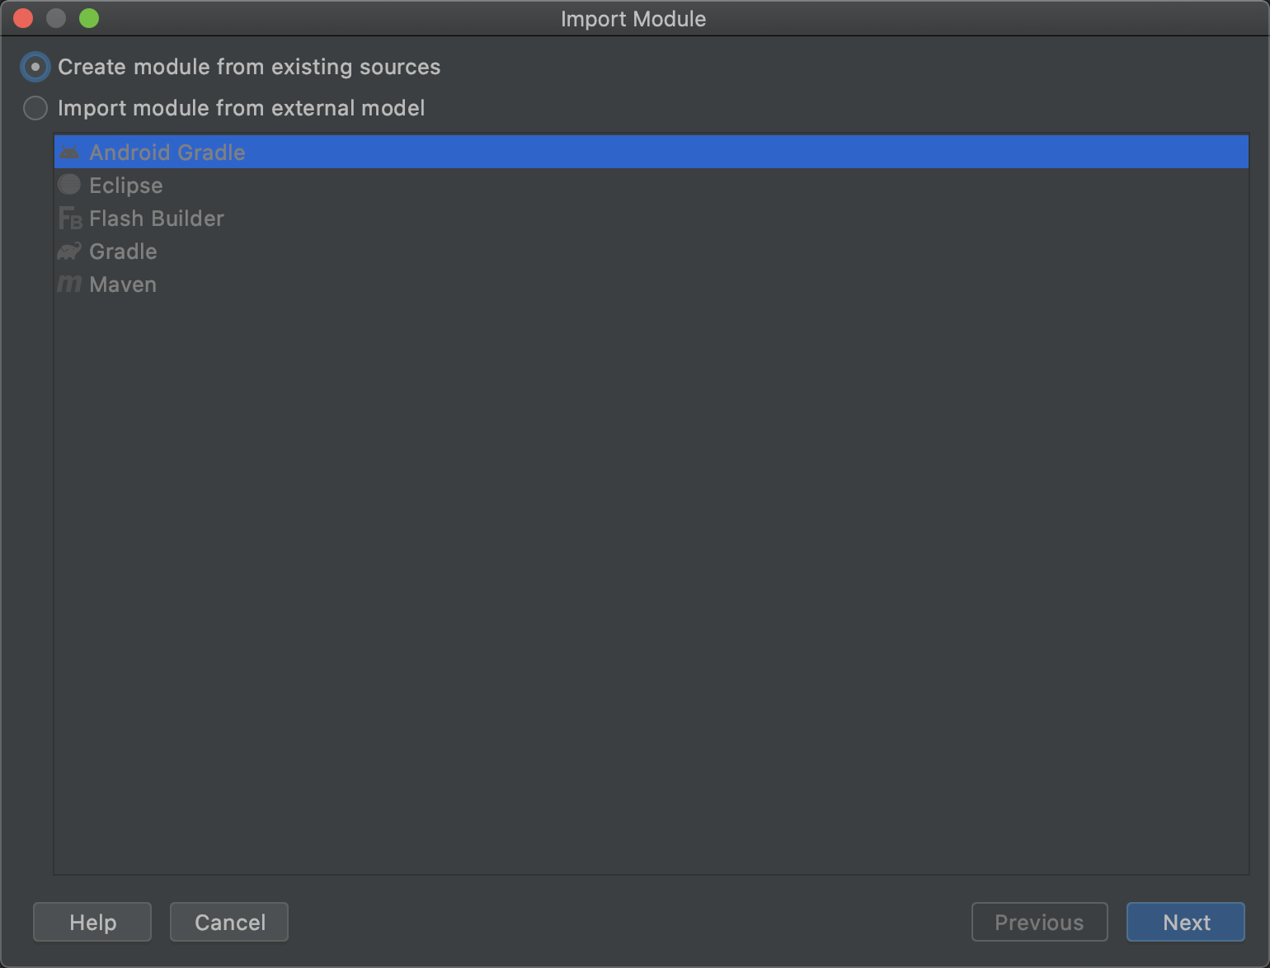Viewport: 1270px width, 968px height.
Task: Maximize the dialog with green button
Action: (89, 18)
